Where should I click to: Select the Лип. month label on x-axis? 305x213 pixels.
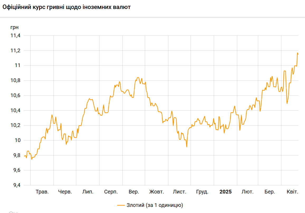tap(88, 192)
